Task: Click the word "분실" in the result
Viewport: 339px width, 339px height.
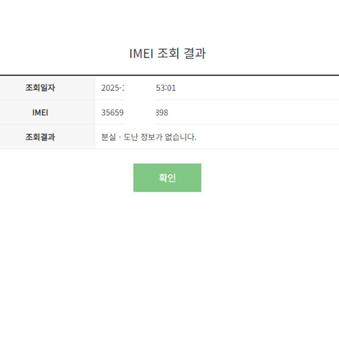Action: point(108,137)
